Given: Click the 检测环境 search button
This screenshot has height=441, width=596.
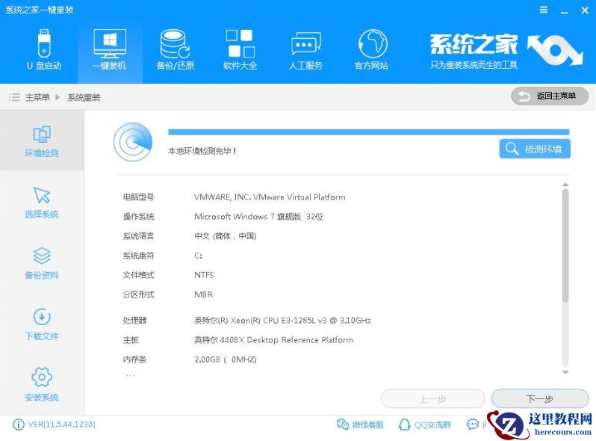Looking at the screenshot, I should coord(535,149).
